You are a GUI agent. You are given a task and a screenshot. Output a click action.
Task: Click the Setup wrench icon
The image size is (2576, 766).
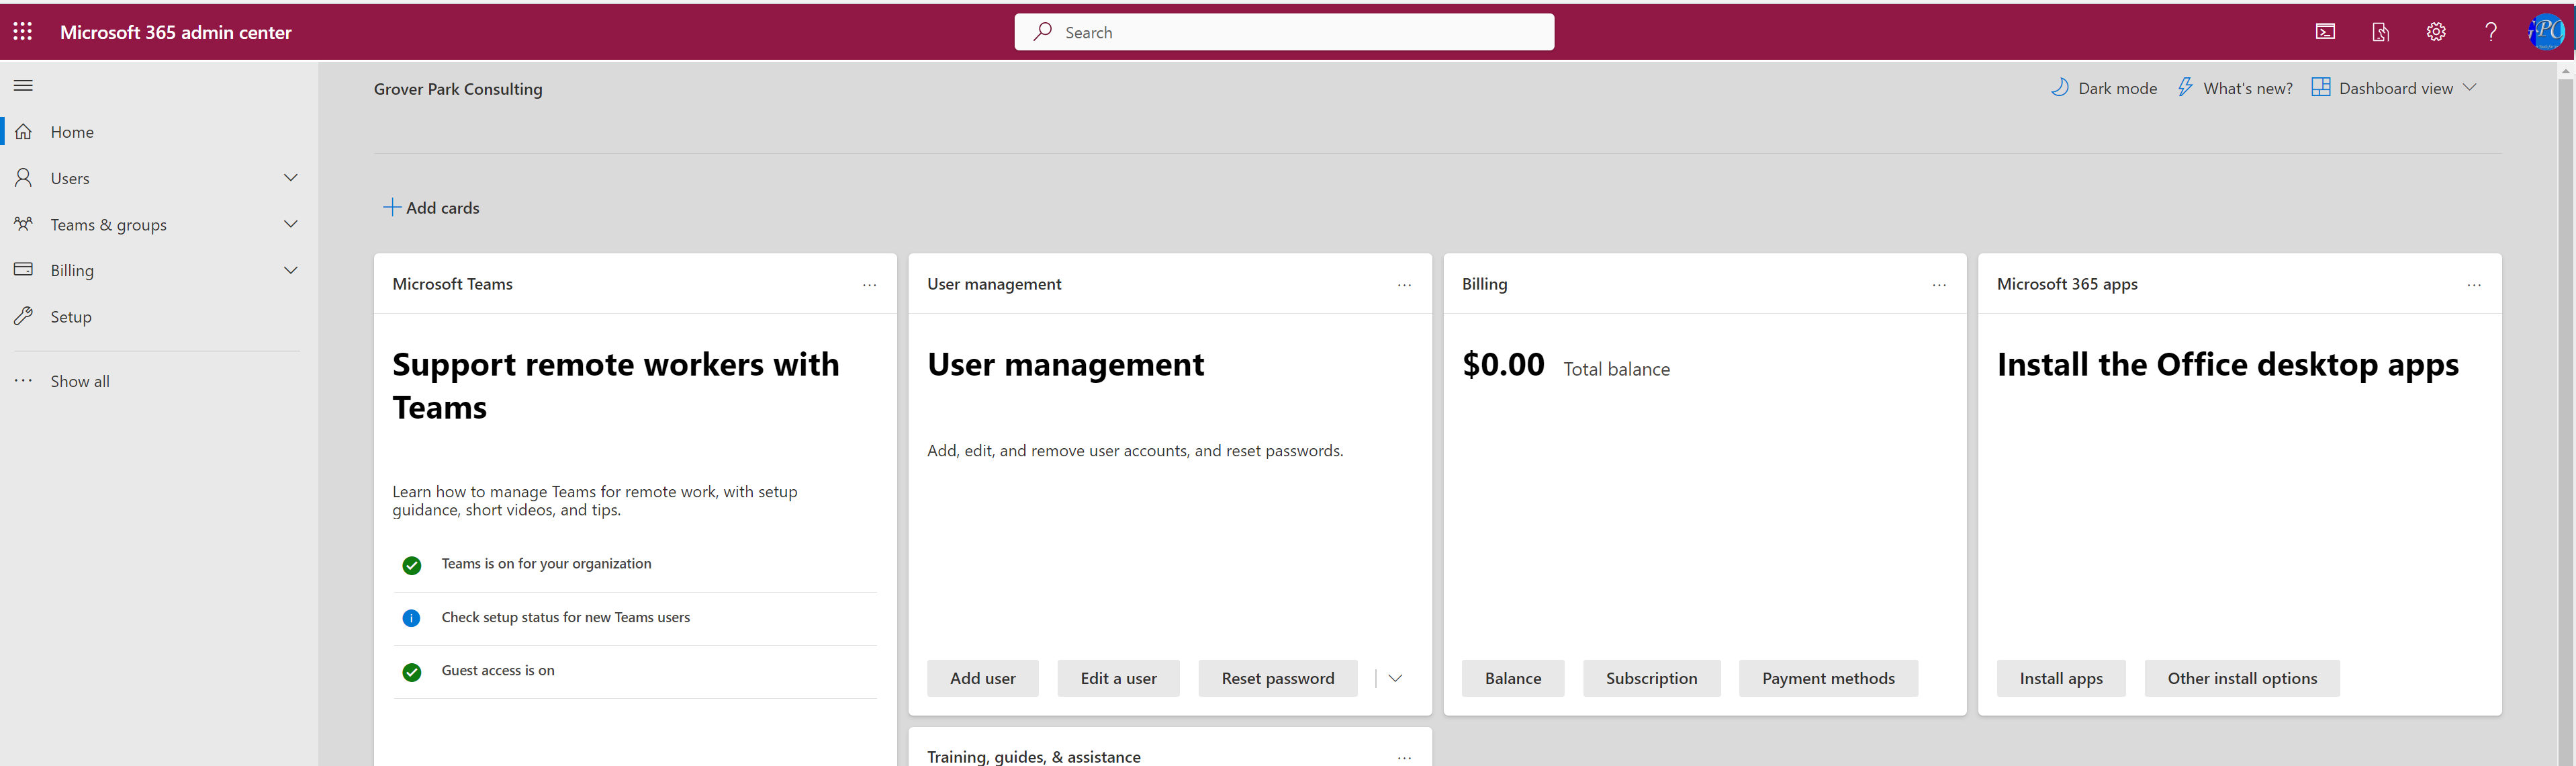tap(24, 317)
